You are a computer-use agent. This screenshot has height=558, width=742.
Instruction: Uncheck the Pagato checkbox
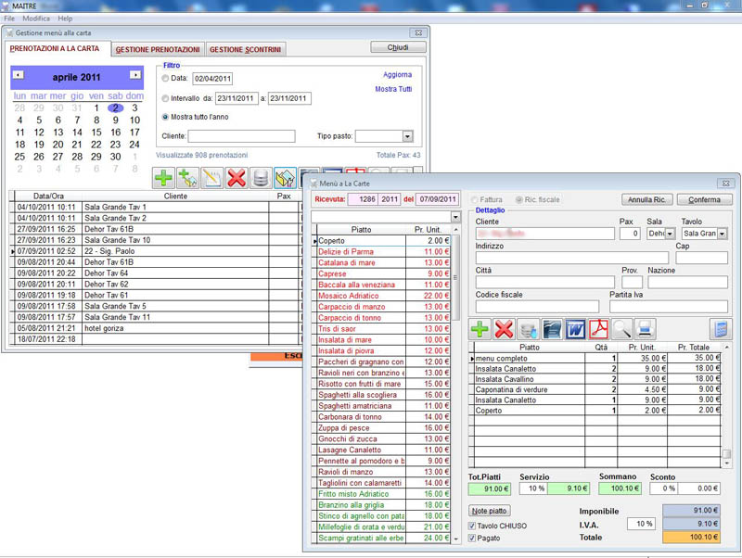(473, 538)
